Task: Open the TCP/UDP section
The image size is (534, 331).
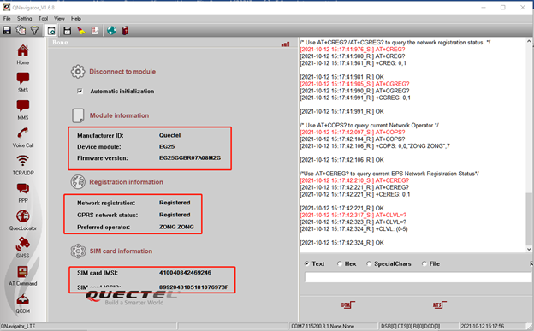Action: point(23,165)
